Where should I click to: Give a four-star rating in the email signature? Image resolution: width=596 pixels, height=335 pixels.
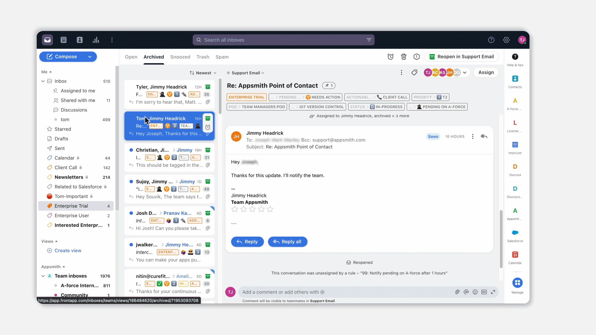[x=261, y=209]
